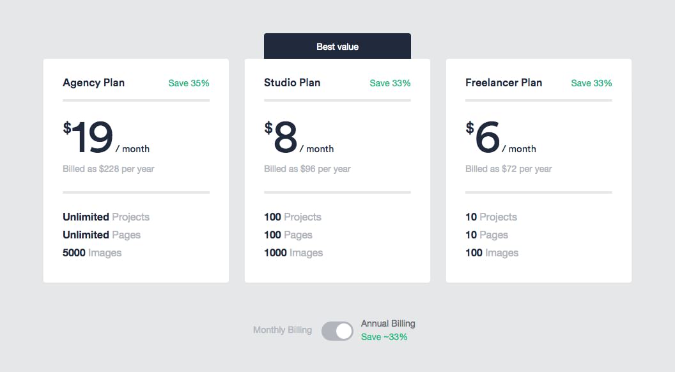
Task: Click Freelancer Plan's Save 33% label
Action: pos(591,83)
